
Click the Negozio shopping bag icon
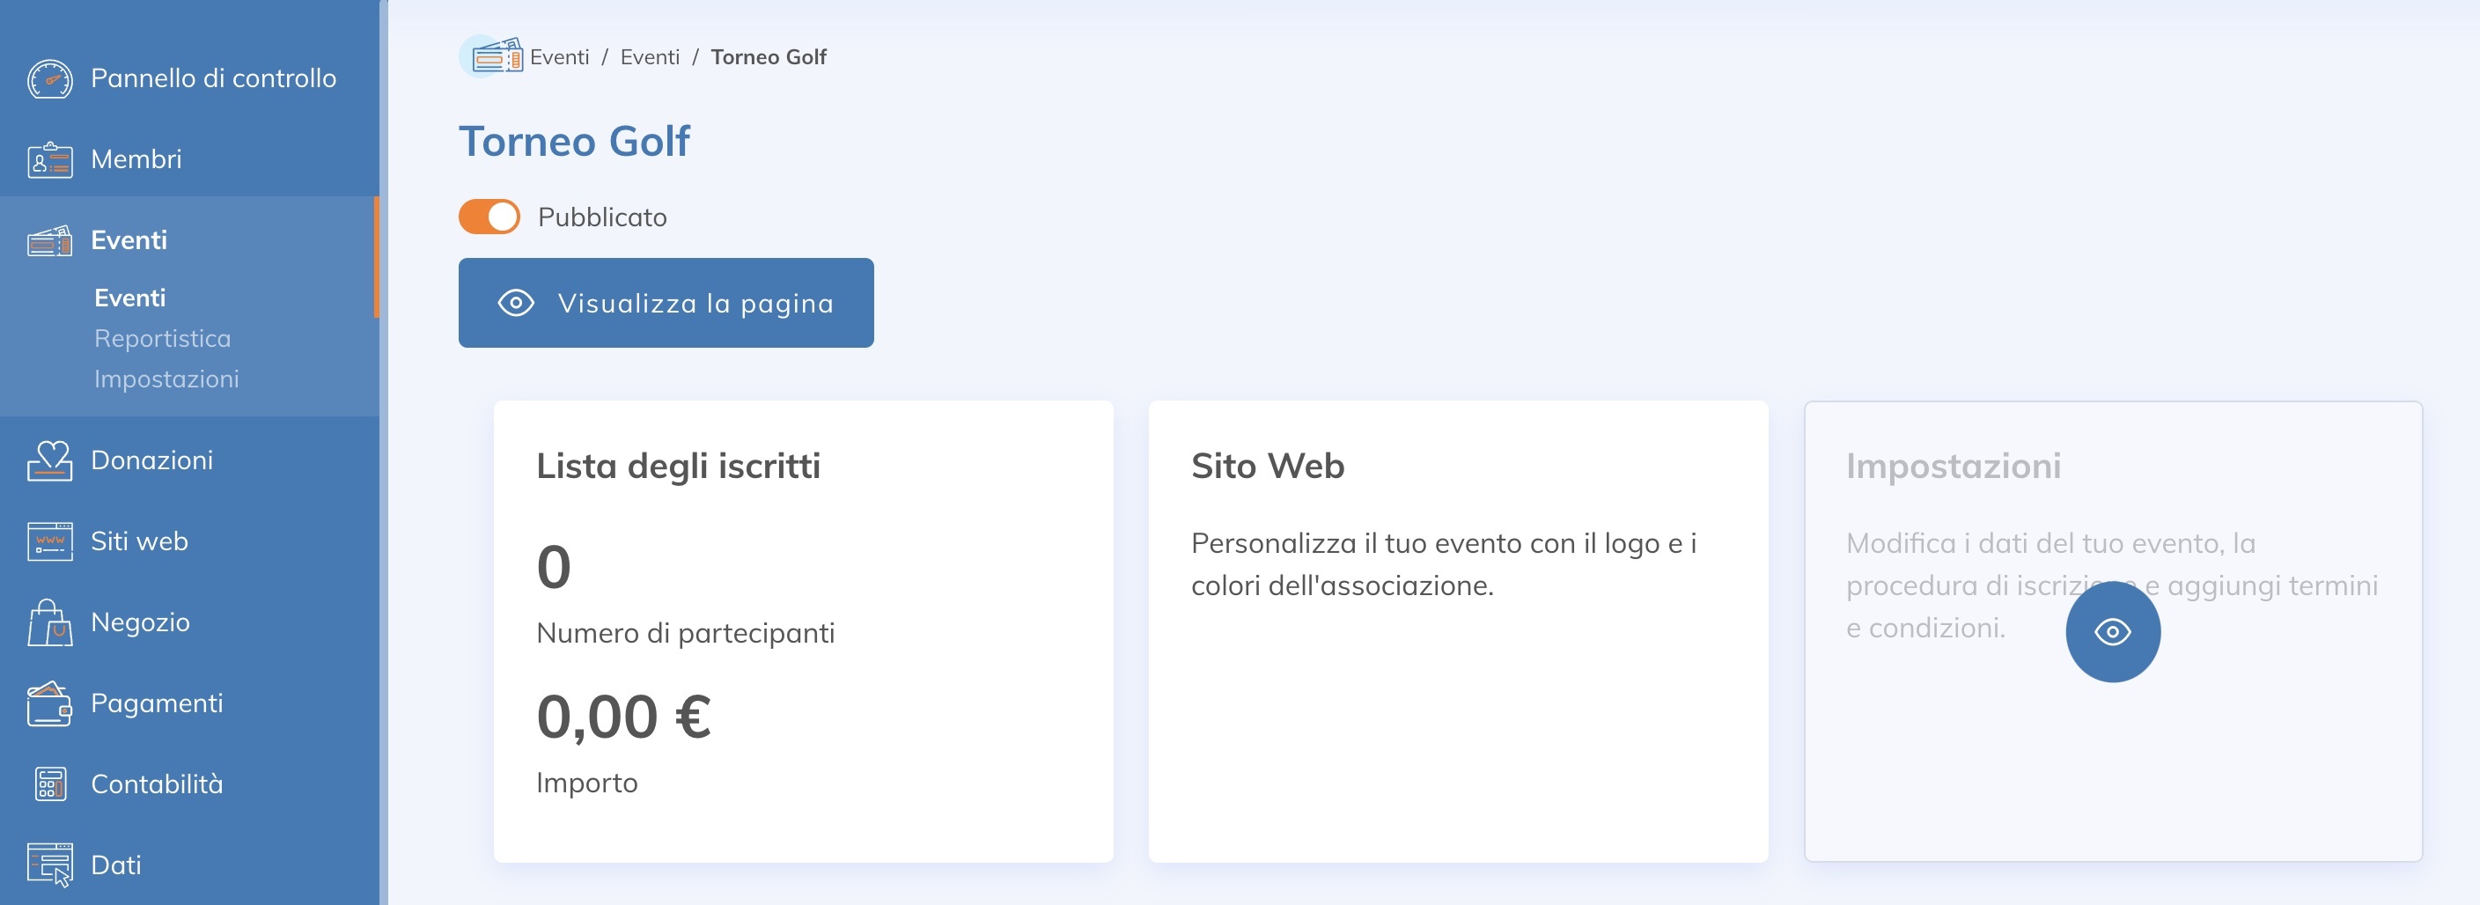[50, 622]
